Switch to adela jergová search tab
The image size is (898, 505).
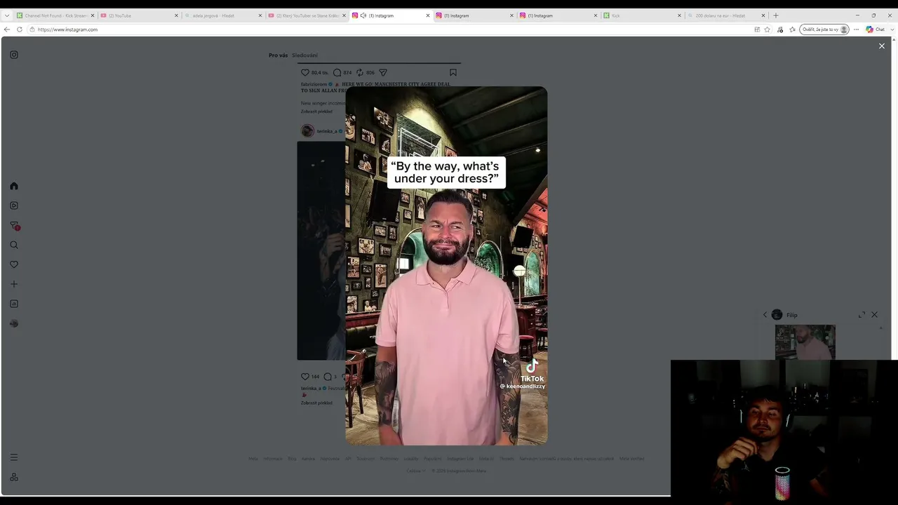click(223, 15)
